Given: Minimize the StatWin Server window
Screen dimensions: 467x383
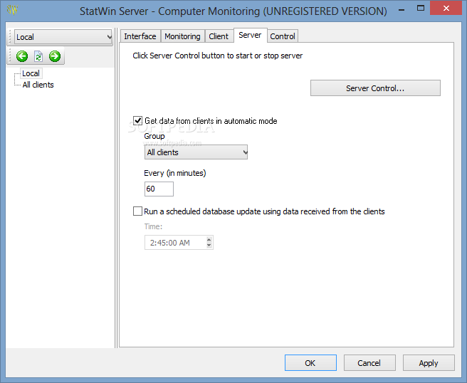Looking at the screenshot, I should pyautogui.click(x=402, y=10).
